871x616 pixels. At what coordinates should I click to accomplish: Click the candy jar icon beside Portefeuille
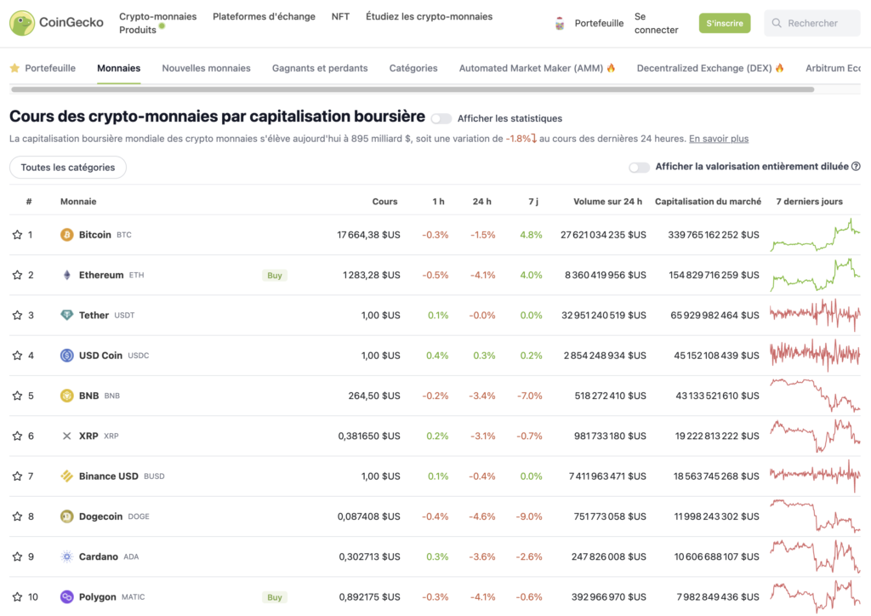click(560, 23)
